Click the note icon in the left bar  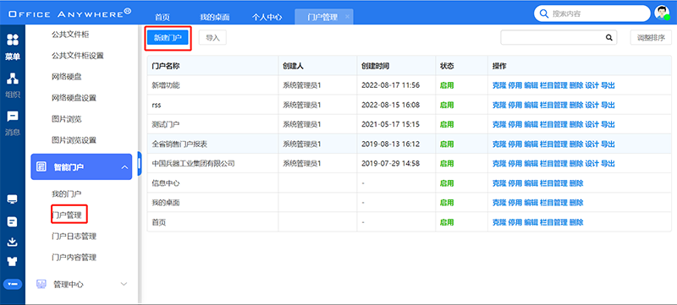coord(13,221)
